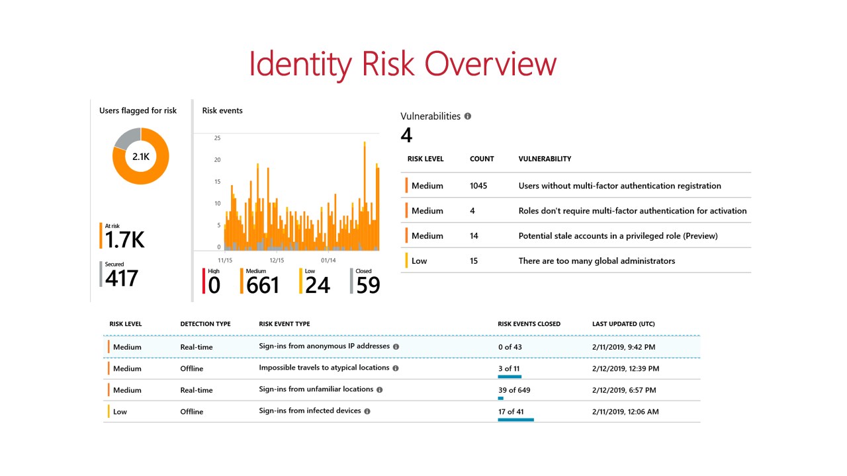Screen dimensions: 847x476
Task: Select Impossible travels to atypical locations row
Action: click(402, 368)
